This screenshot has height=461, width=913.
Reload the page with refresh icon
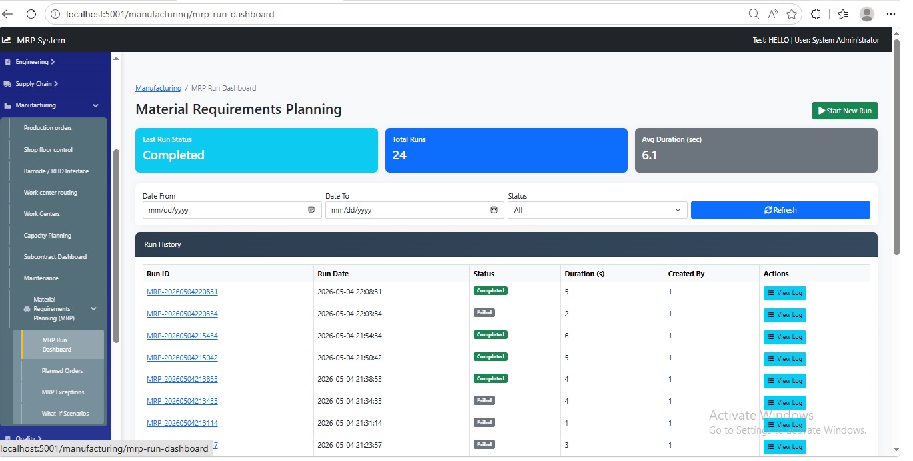pyautogui.click(x=31, y=14)
